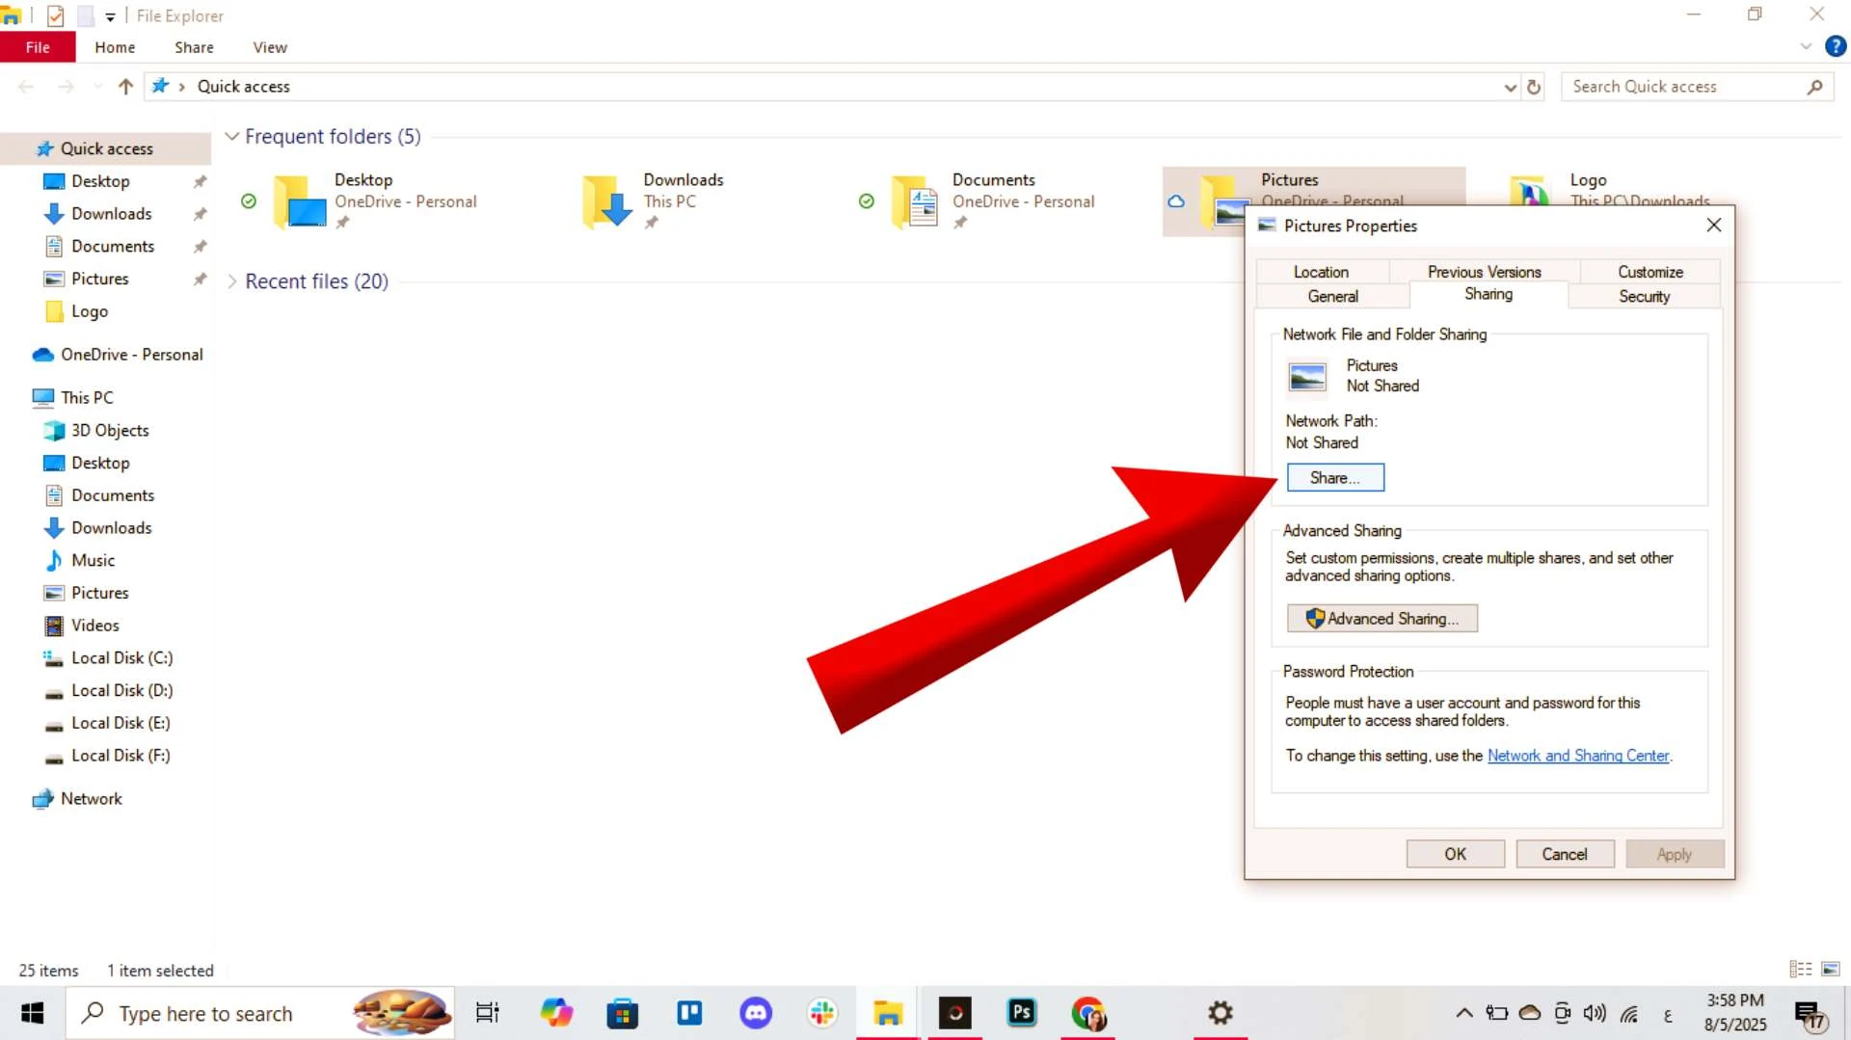Image resolution: width=1851 pixels, height=1040 pixels.
Task: Open the View ribbon tab
Action: pyautogui.click(x=270, y=47)
